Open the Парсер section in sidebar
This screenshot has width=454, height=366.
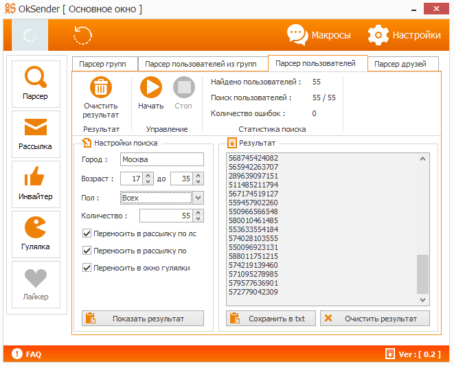[36, 83]
